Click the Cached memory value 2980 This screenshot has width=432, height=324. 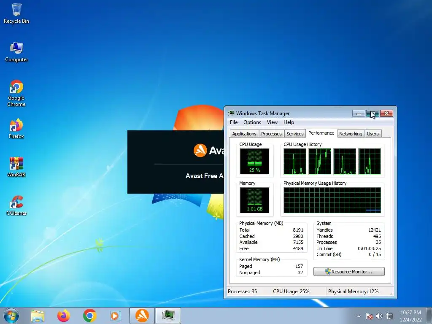click(298, 236)
